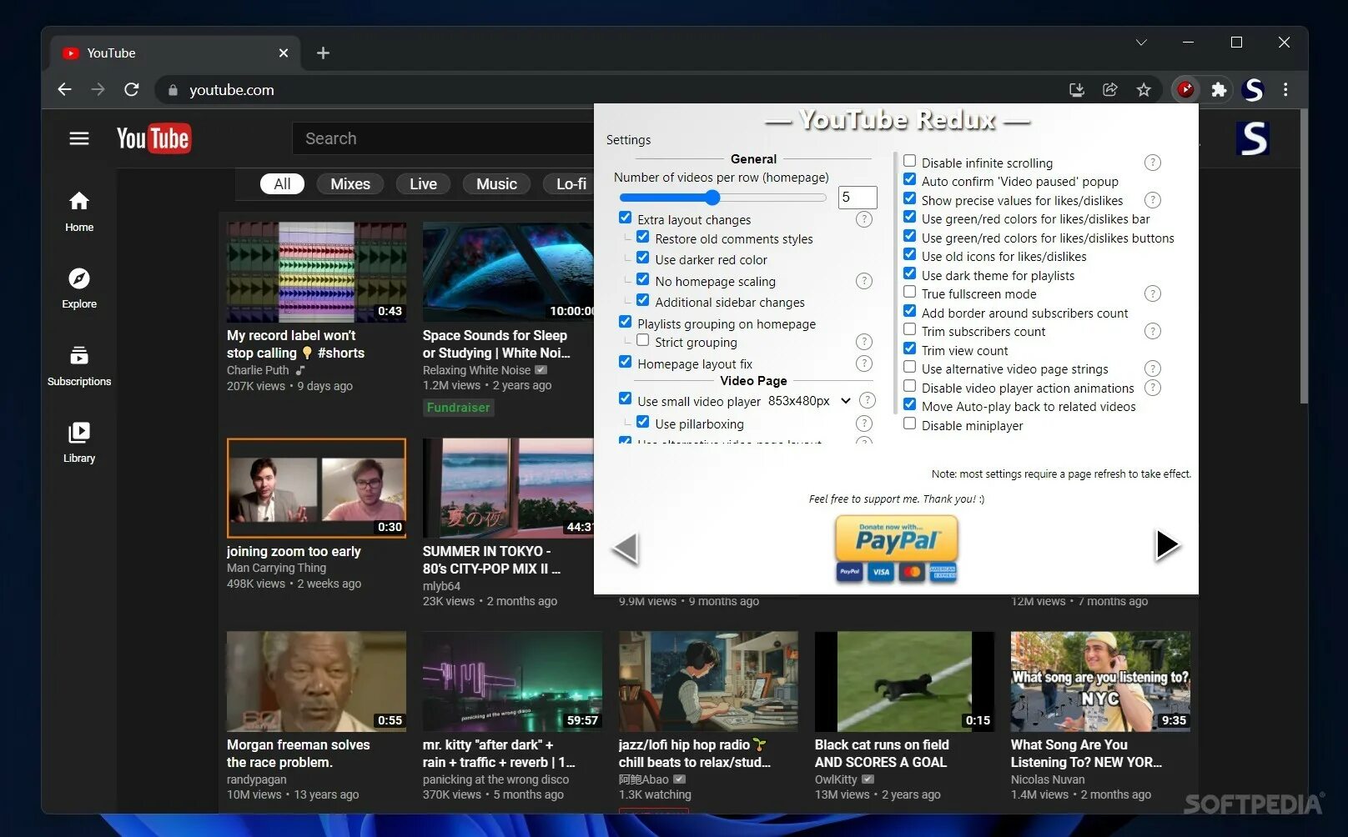Enable Disable infinite scrolling checkbox
The height and width of the screenshot is (837, 1348).
click(x=909, y=161)
